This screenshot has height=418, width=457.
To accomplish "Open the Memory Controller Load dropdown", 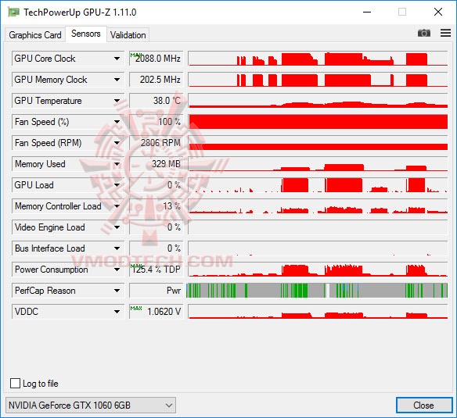I will pyautogui.click(x=117, y=206).
